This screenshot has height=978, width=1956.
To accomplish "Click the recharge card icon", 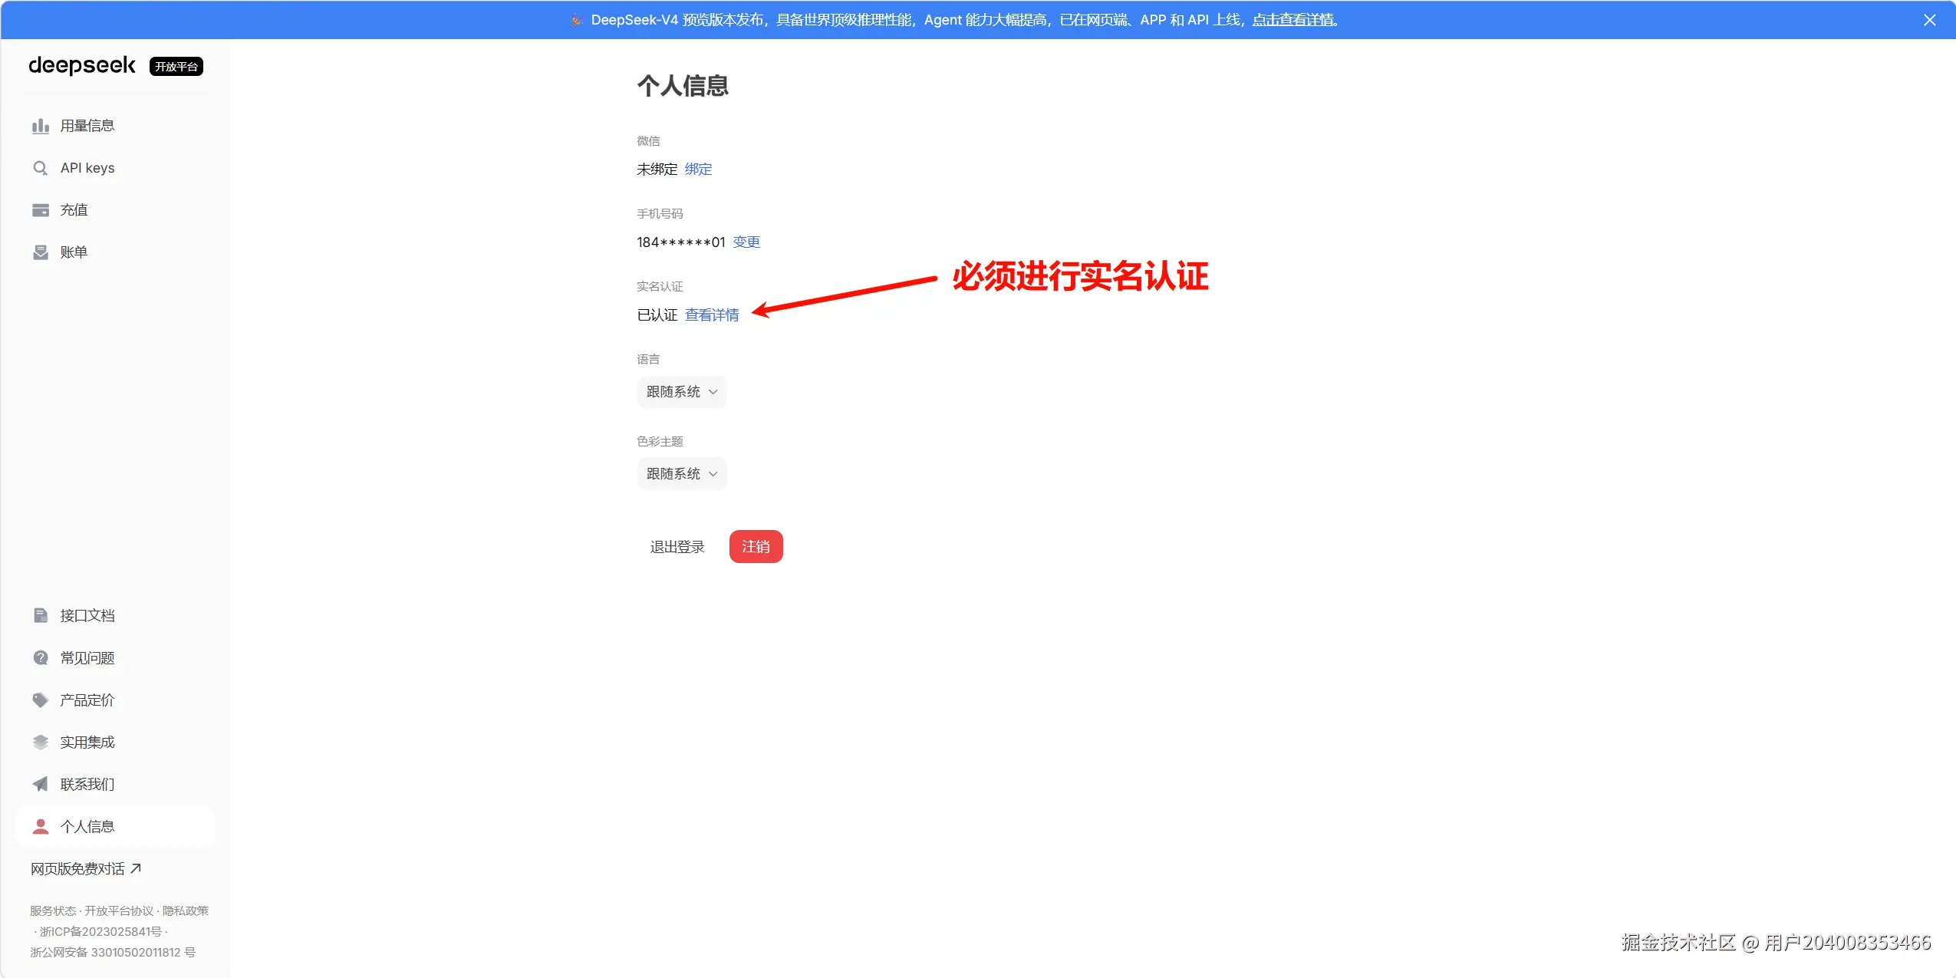I will click(x=41, y=210).
